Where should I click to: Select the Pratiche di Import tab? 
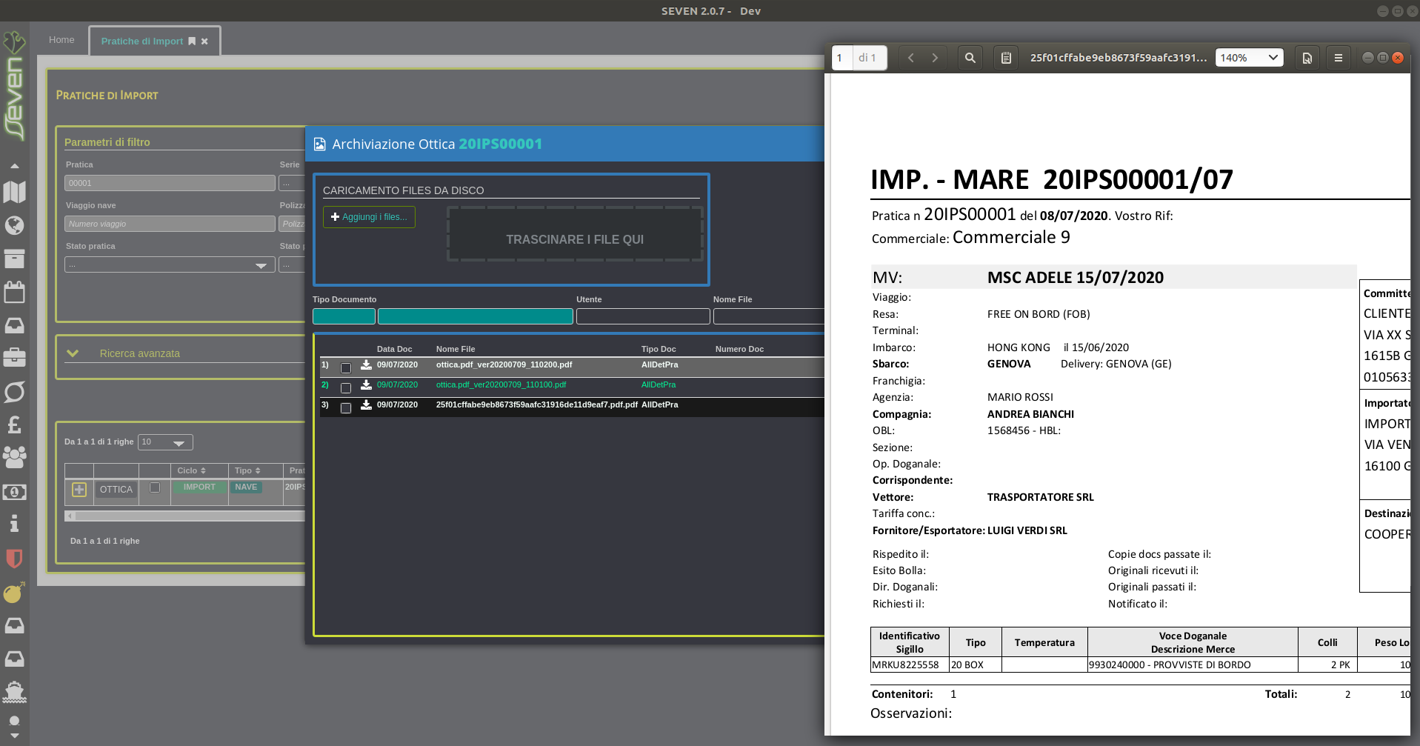[x=142, y=41]
